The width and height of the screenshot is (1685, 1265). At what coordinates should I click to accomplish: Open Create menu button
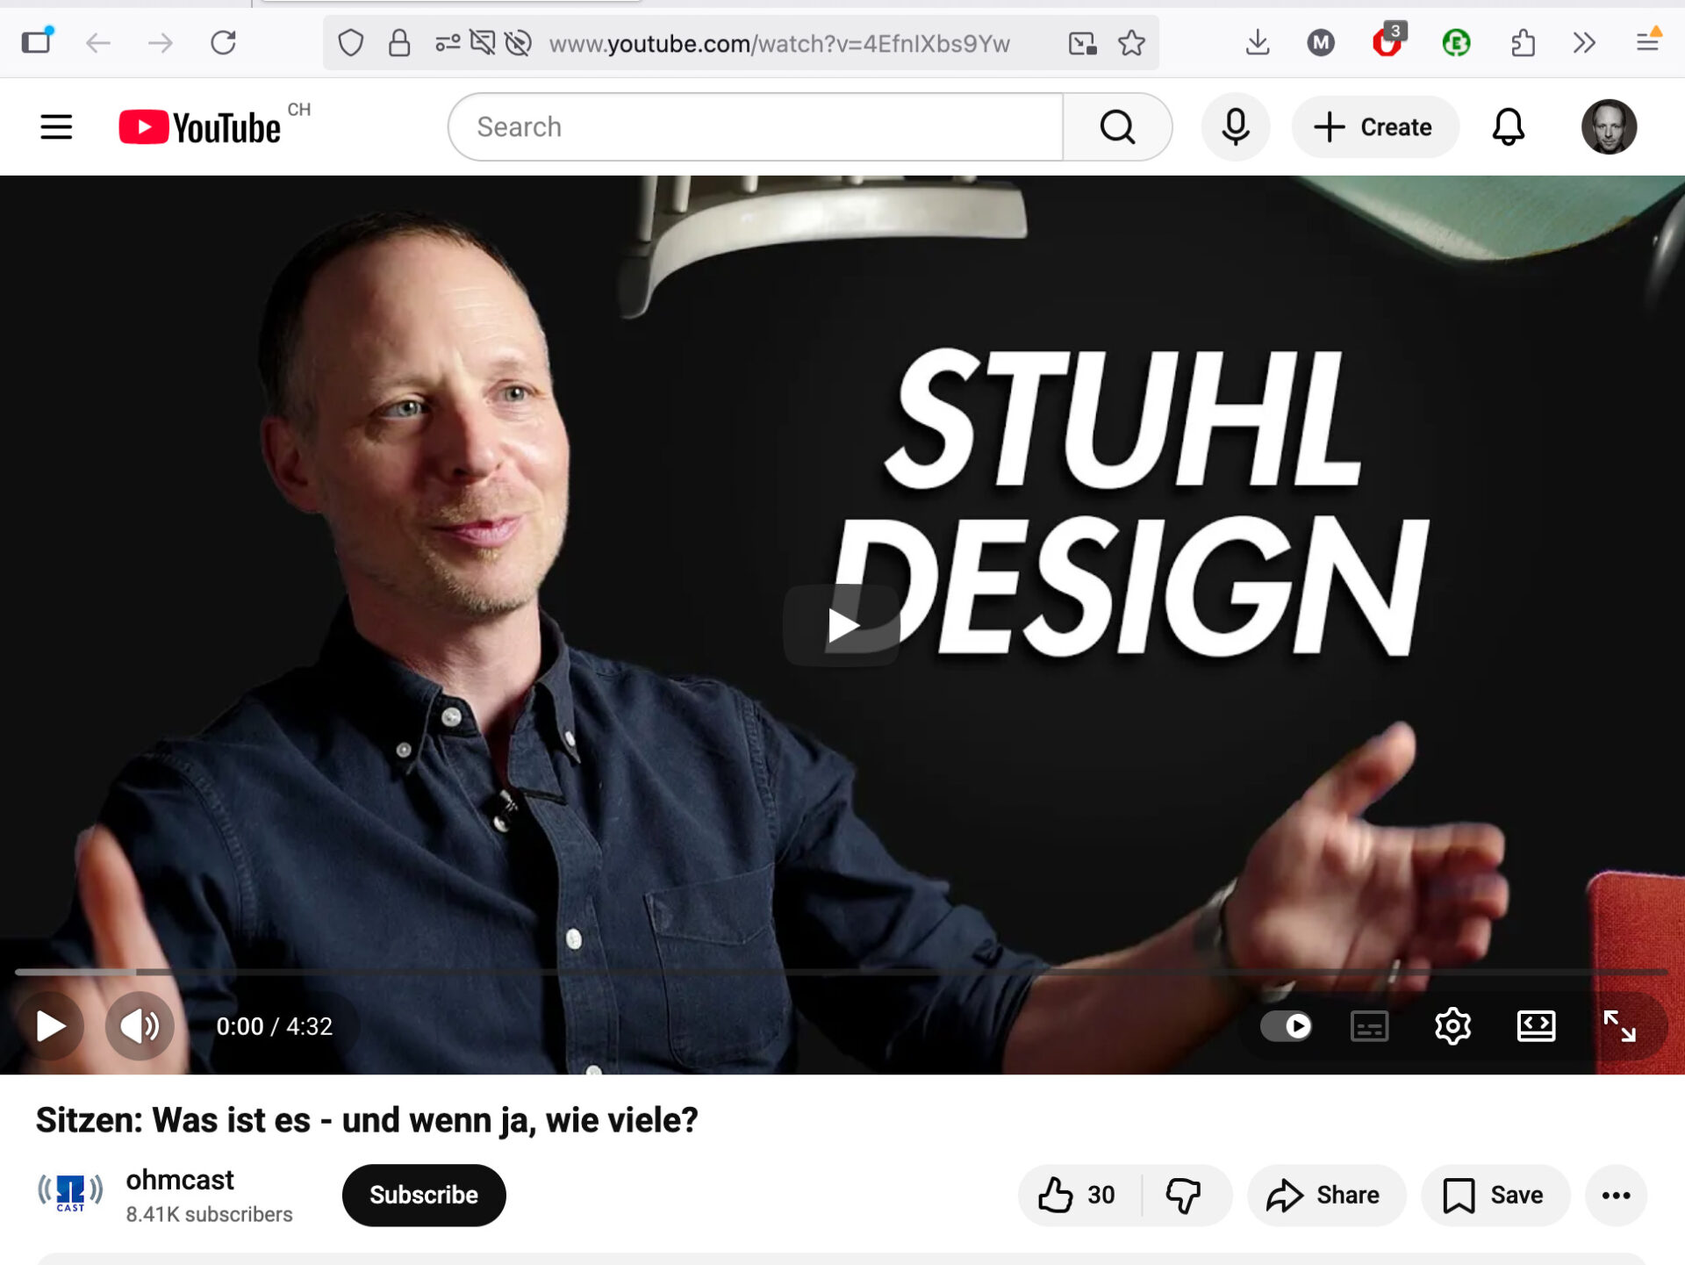[x=1374, y=127]
